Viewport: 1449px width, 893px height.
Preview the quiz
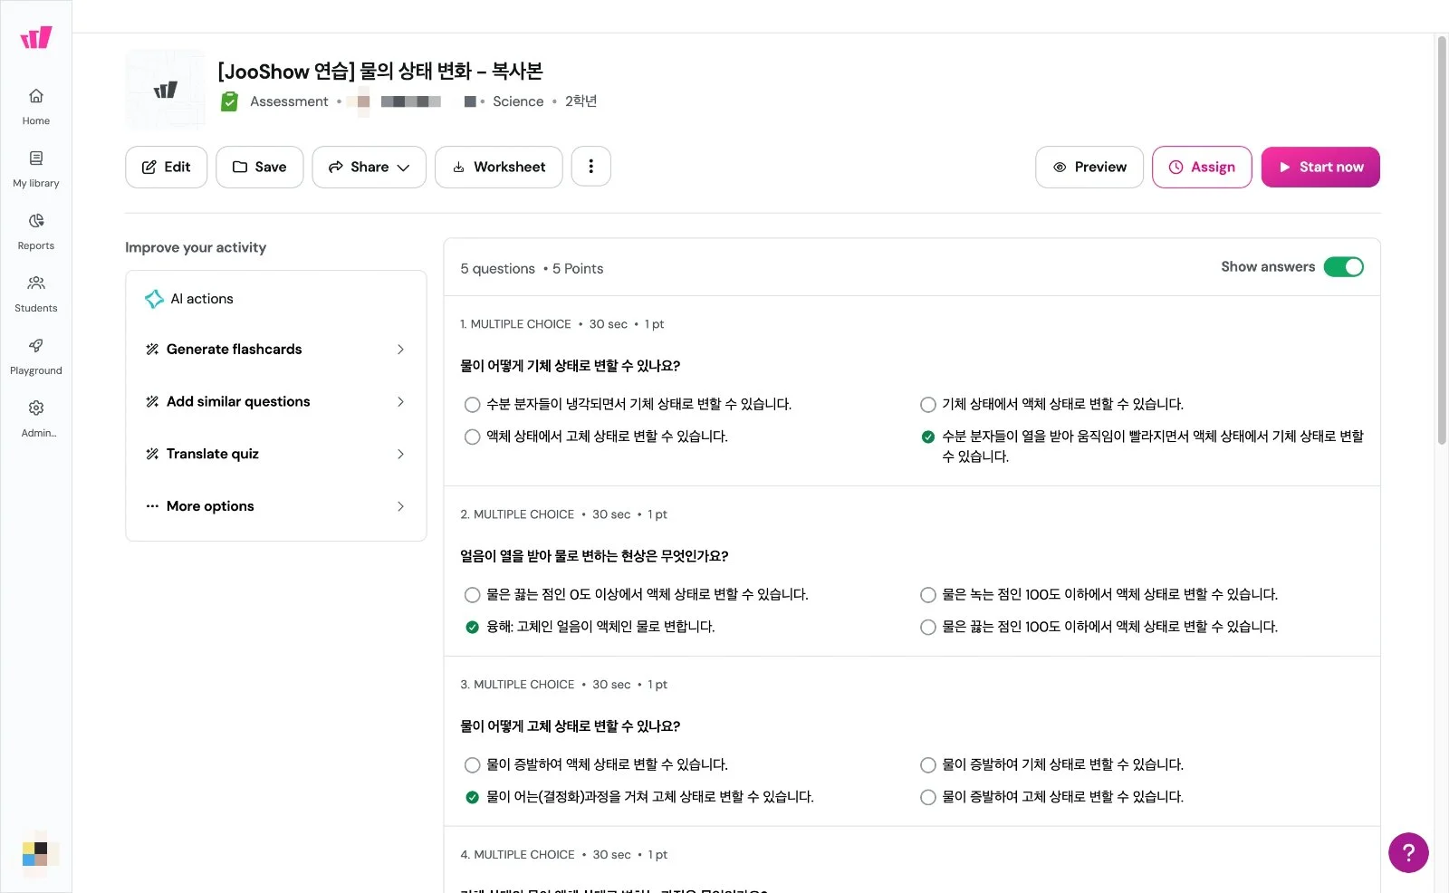(1089, 167)
